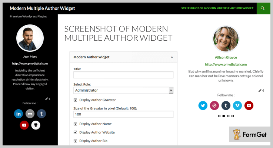Uncheck Display Author Name
The image size is (273, 148).
[76, 124]
